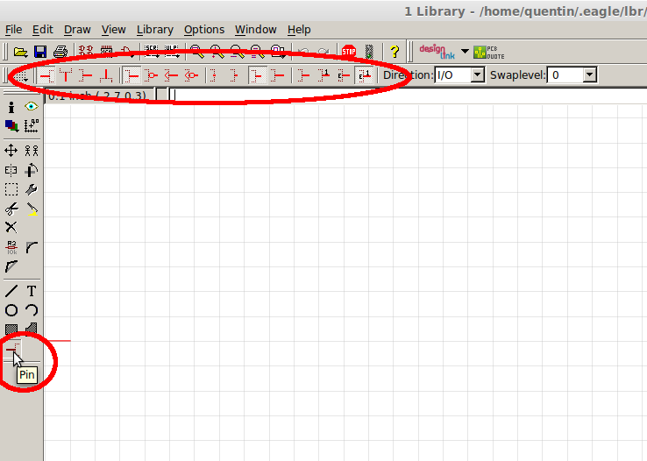Select the first pin orientation option
This screenshot has height=461, width=647.
(46, 75)
